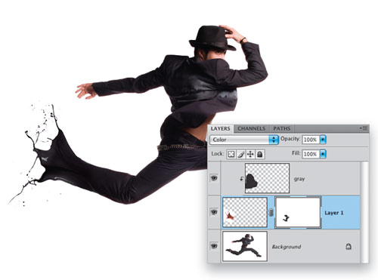Select the gray layer thumbnail

[x=267, y=178]
